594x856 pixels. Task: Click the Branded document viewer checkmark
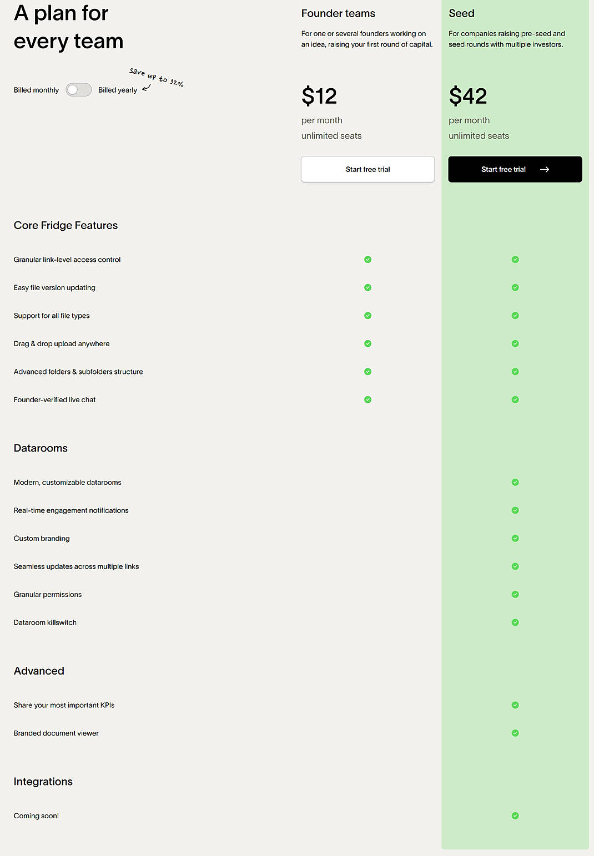[x=515, y=733]
